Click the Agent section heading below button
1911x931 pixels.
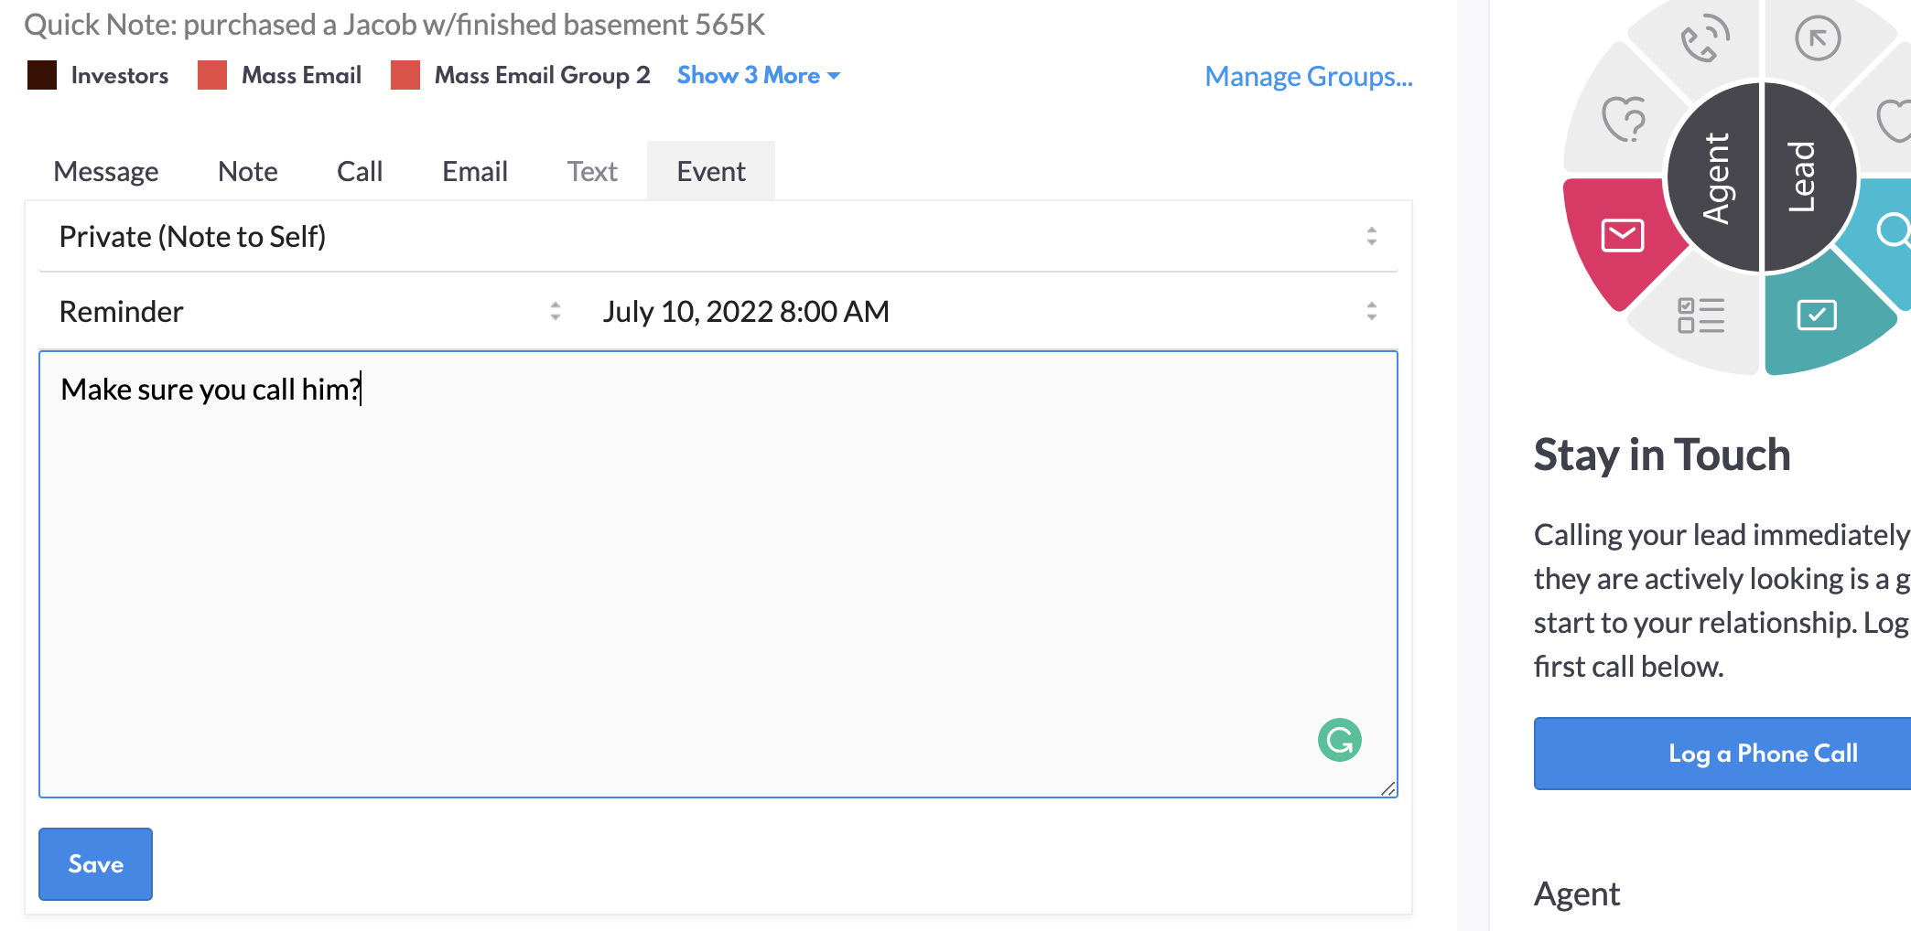point(1577,894)
